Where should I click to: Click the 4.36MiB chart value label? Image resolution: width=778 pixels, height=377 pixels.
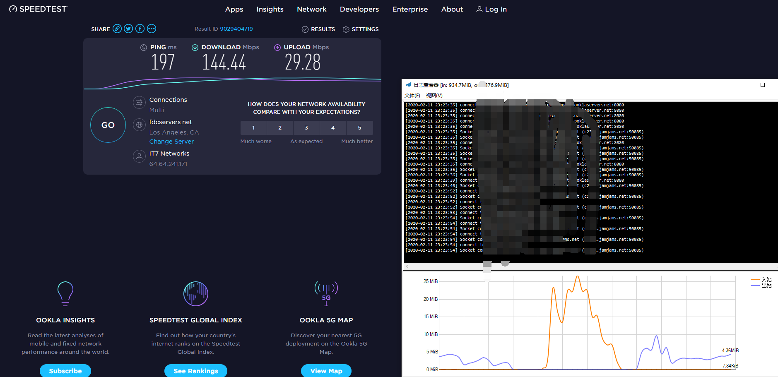coord(730,351)
